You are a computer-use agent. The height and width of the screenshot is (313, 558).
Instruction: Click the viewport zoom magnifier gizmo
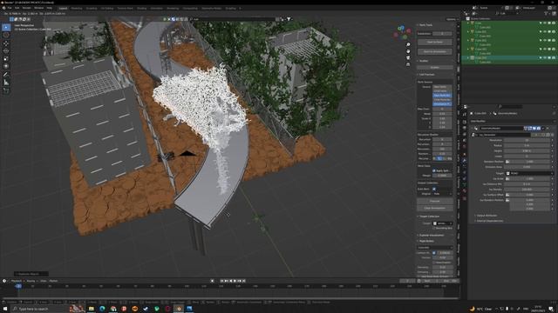coord(408,44)
